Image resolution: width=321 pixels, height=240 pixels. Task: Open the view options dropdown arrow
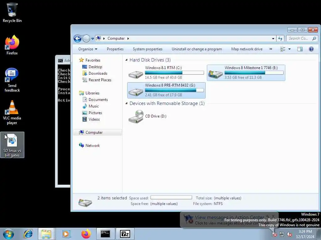pos(289,49)
